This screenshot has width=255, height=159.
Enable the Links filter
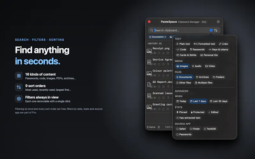[223, 44]
